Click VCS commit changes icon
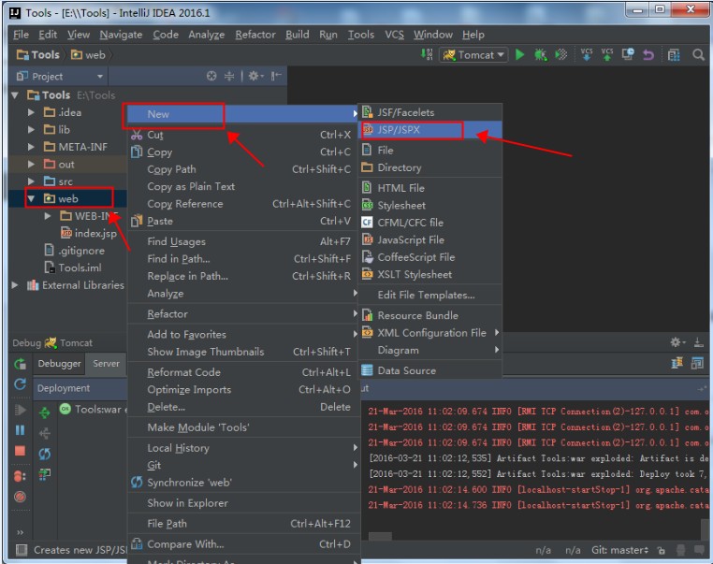Image resolution: width=713 pixels, height=564 pixels. (607, 54)
